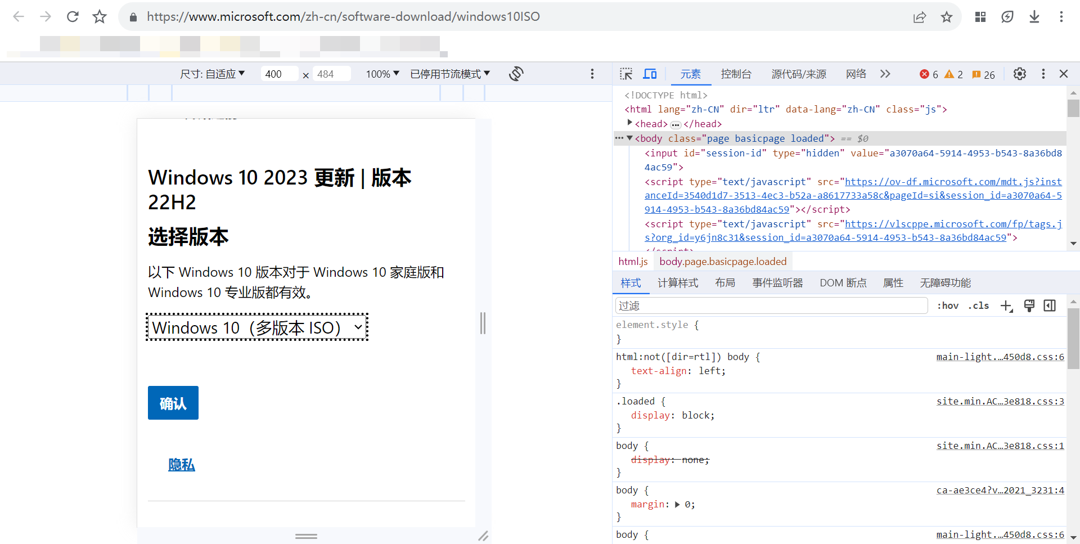Open the 100% zoom dropdown
The width and height of the screenshot is (1080, 544).
[x=382, y=74]
